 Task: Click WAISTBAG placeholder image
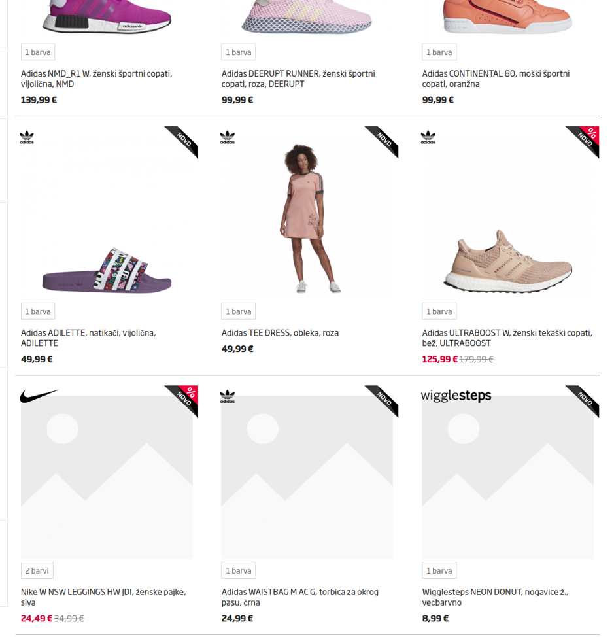[x=307, y=477]
